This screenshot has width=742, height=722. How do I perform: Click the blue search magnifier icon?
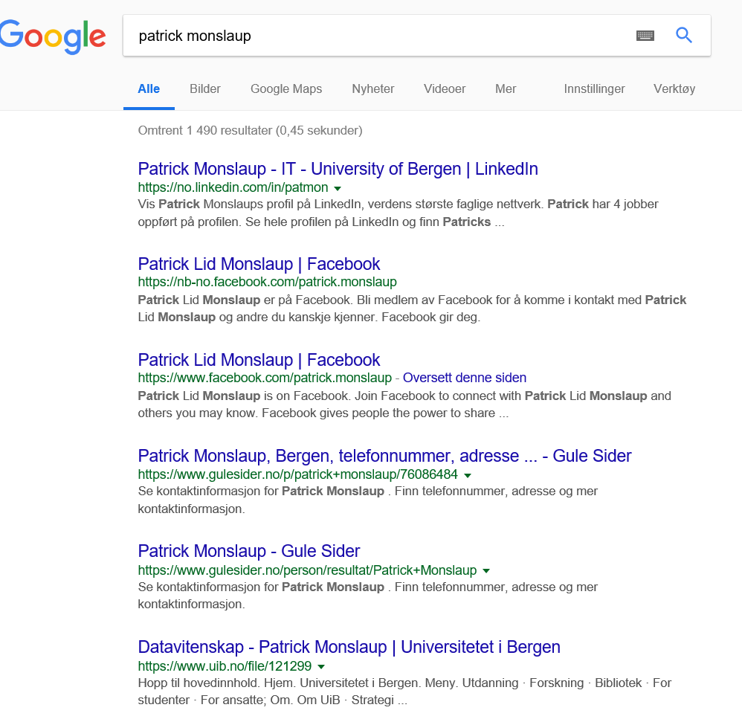[684, 35]
